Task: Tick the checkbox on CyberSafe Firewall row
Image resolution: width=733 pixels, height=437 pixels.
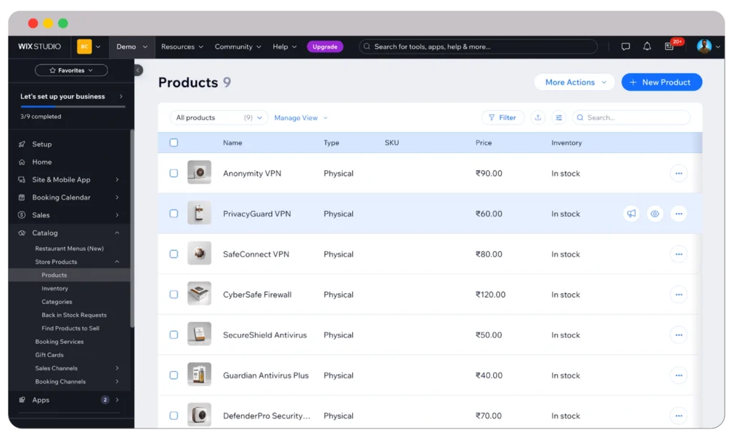Action: tap(174, 294)
